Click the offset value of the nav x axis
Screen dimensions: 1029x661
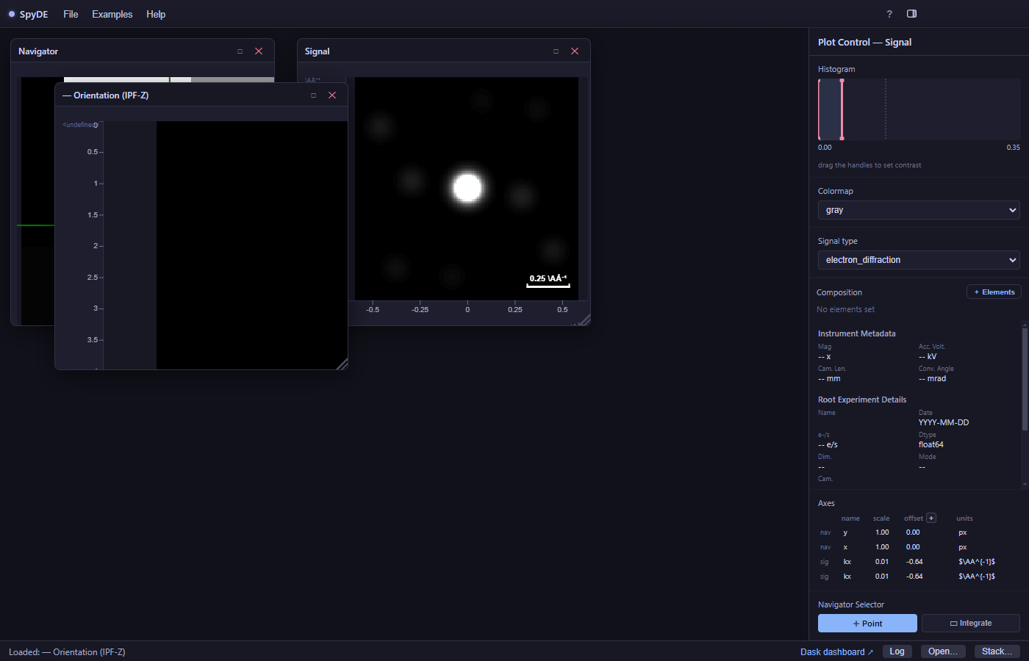(913, 547)
